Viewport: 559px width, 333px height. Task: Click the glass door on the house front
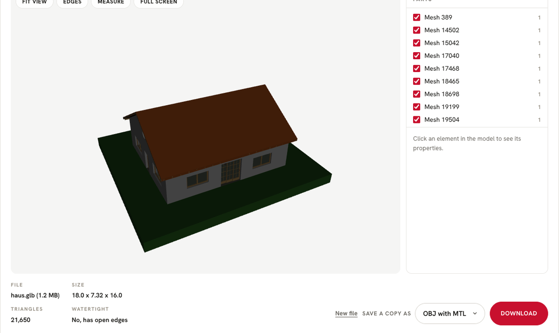231,172
